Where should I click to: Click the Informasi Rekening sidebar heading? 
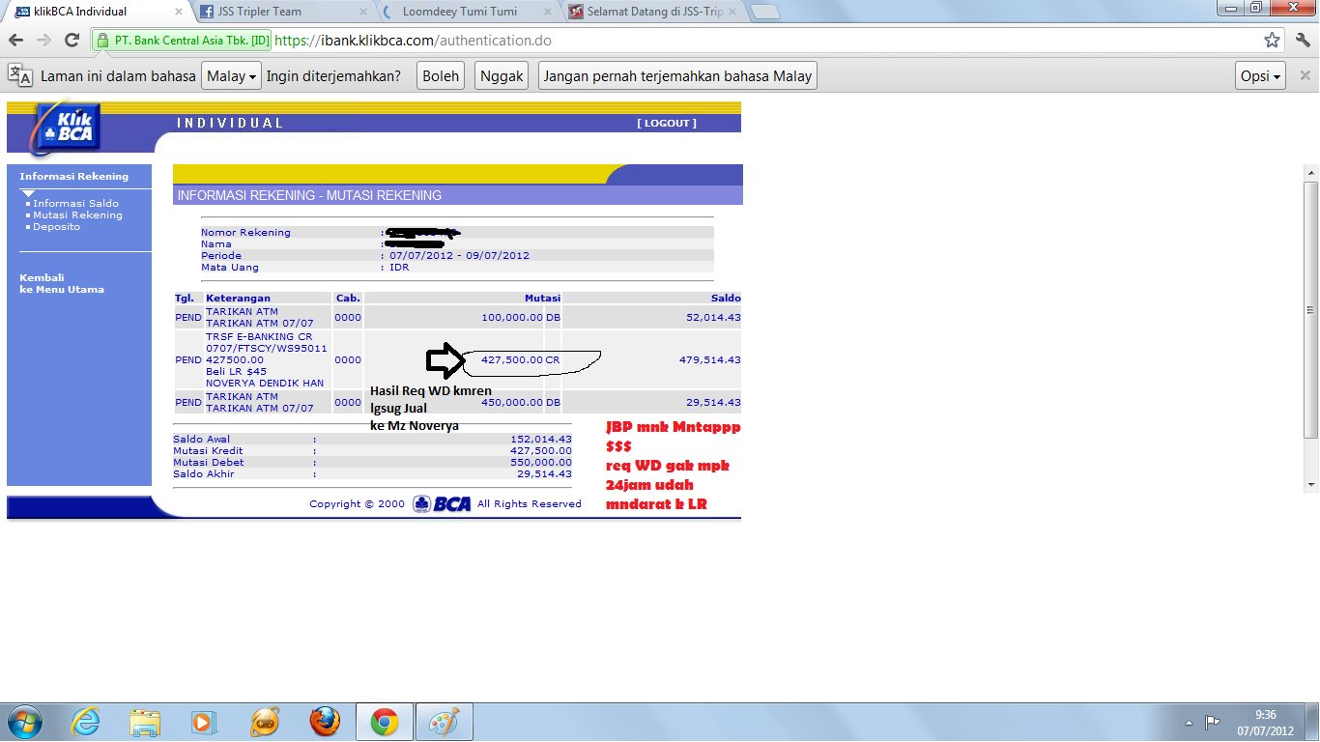coord(73,177)
